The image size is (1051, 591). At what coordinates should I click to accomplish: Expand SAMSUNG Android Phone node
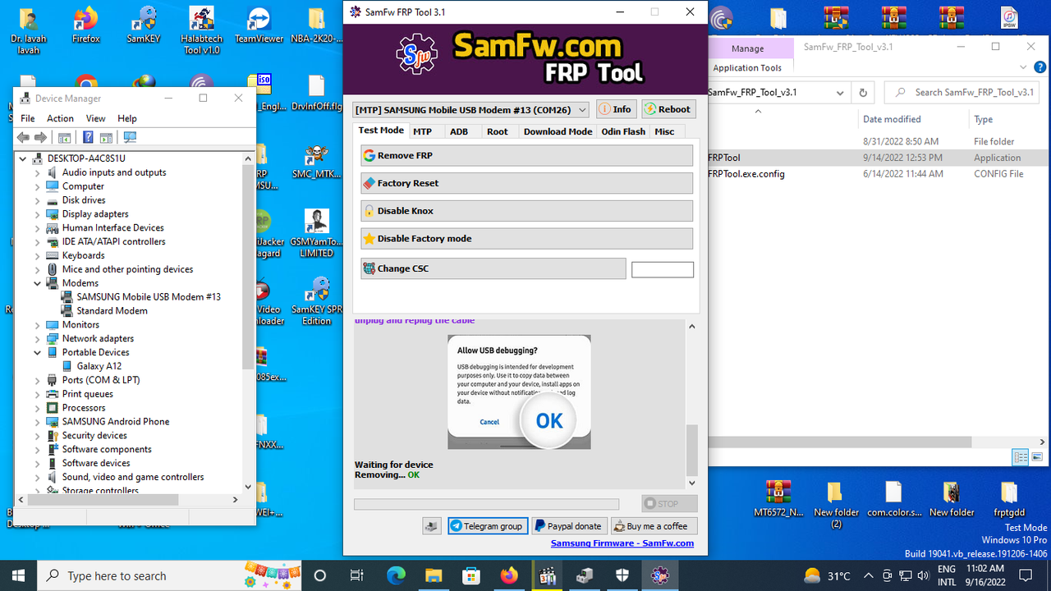click(x=38, y=422)
